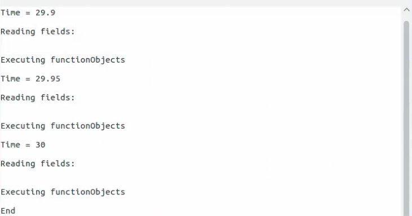
Task: Click the scrollbar up arrow
Action: point(406,10)
